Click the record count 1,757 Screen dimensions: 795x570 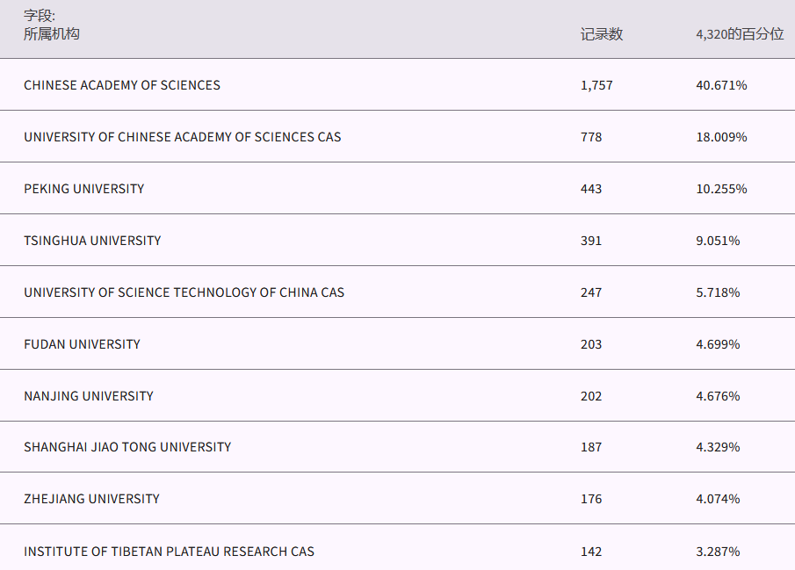pyautogui.click(x=596, y=85)
